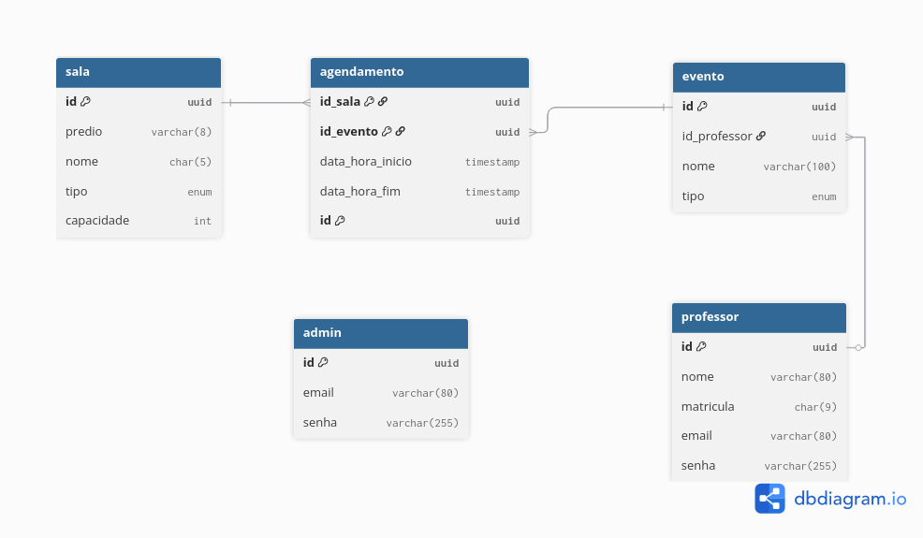Viewport: 923px width, 538px height.
Task: Click the key icon in the admin id row
Action: coord(323,363)
